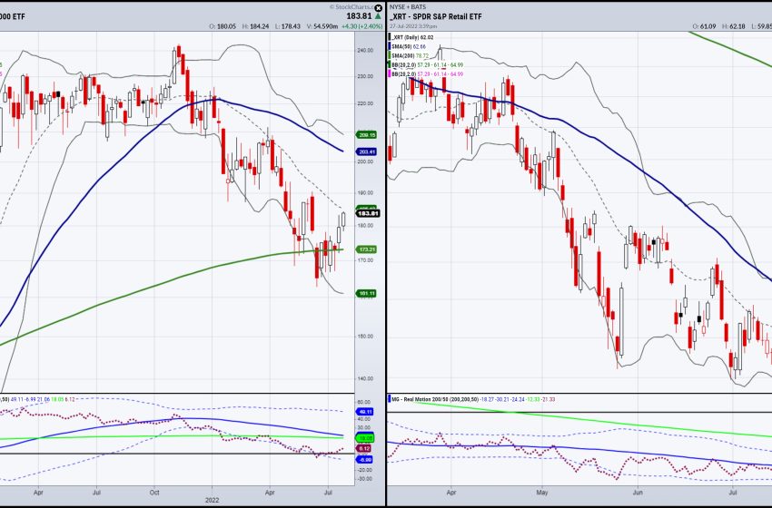Click the _XRT - SPDR S&P Retail ETF title
This screenshot has width=772, height=508.
(436, 16)
